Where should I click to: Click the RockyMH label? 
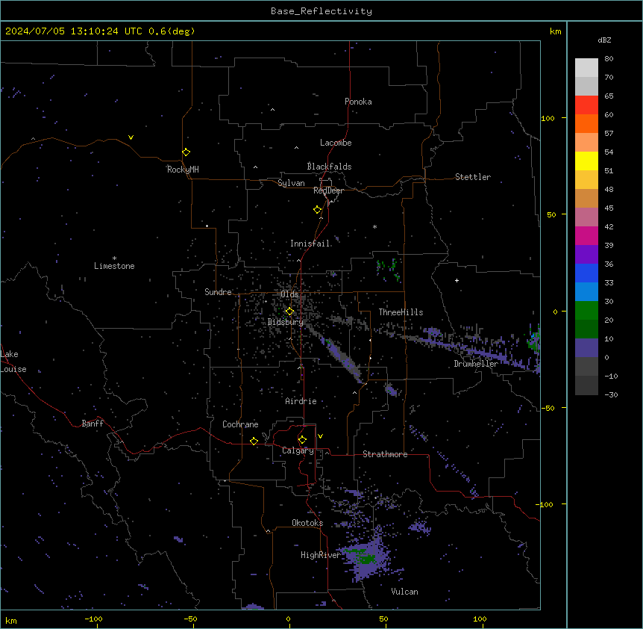183,170
